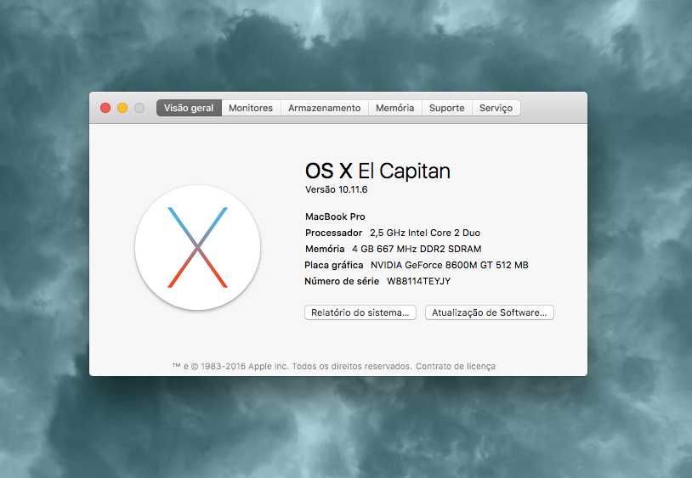692x478 pixels.
Task: Click the OS X El Capitan title
Action: pyautogui.click(x=377, y=171)
